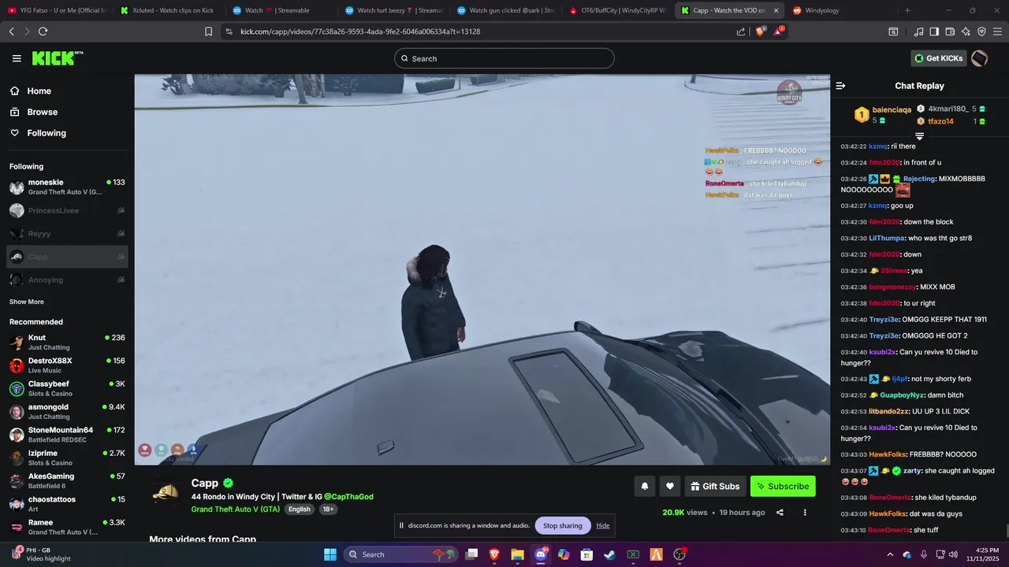Click the Kick logo
This screenshot has height=567, width=1009.
(x=58, y=58)
